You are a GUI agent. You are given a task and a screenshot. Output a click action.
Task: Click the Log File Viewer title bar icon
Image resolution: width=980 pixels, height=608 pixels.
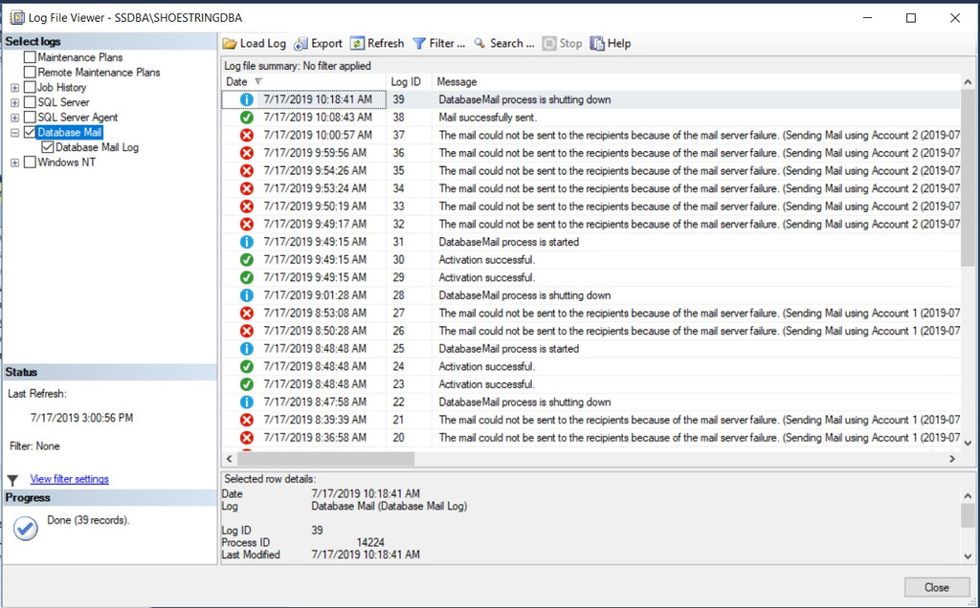click(x=16, y=16)
